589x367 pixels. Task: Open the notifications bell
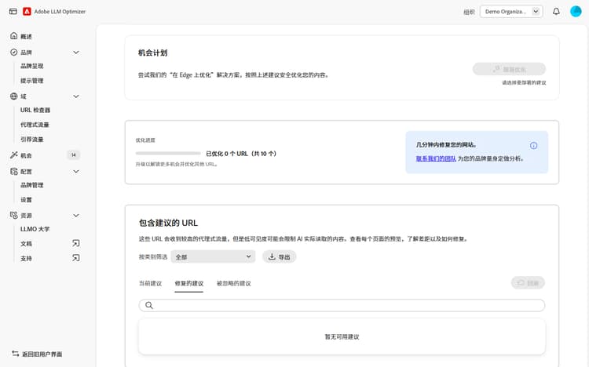(556, 11)
